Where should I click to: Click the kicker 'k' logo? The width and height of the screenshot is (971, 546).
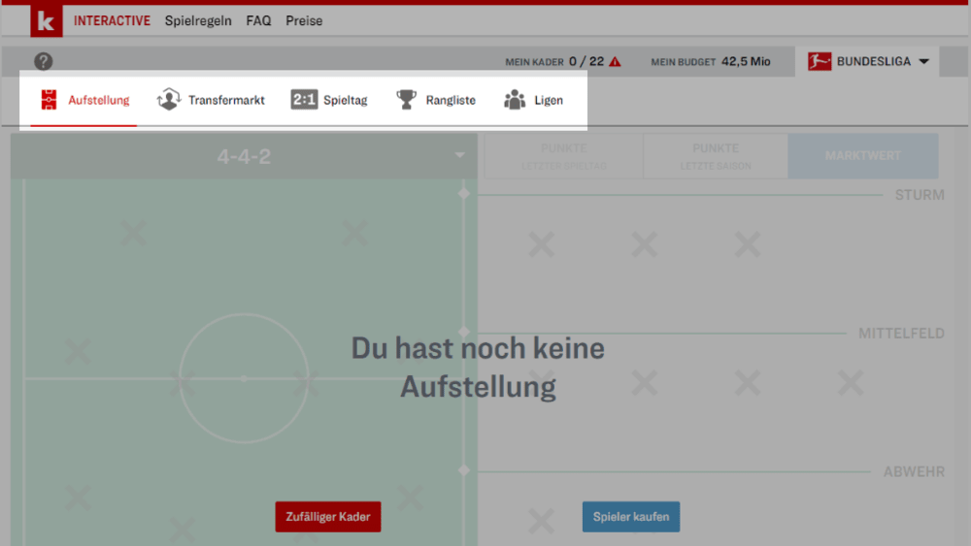(47, 20)
